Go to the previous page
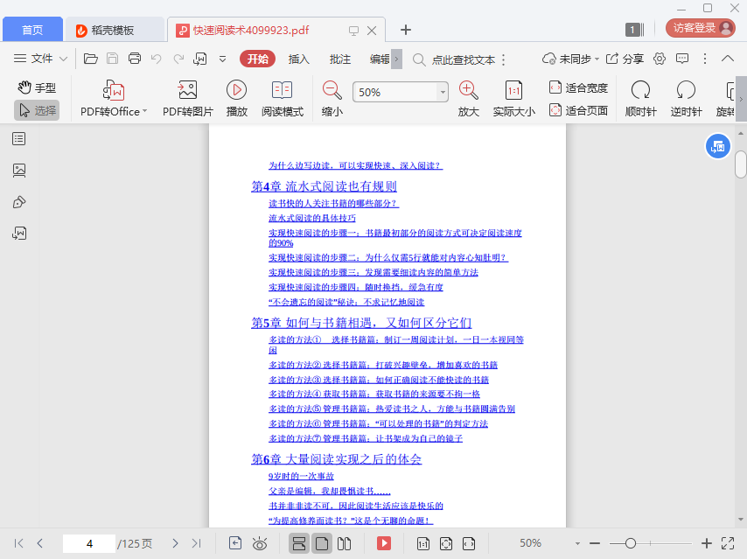This screenshot has height=559, width=747. (x=40, y=543)
